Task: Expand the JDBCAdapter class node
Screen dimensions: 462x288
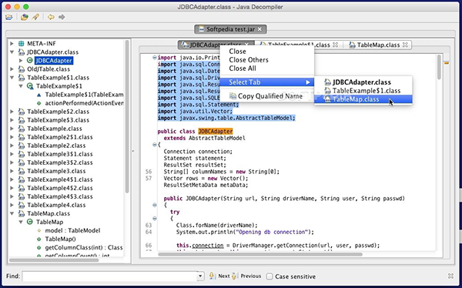Action: pos(21,61)
